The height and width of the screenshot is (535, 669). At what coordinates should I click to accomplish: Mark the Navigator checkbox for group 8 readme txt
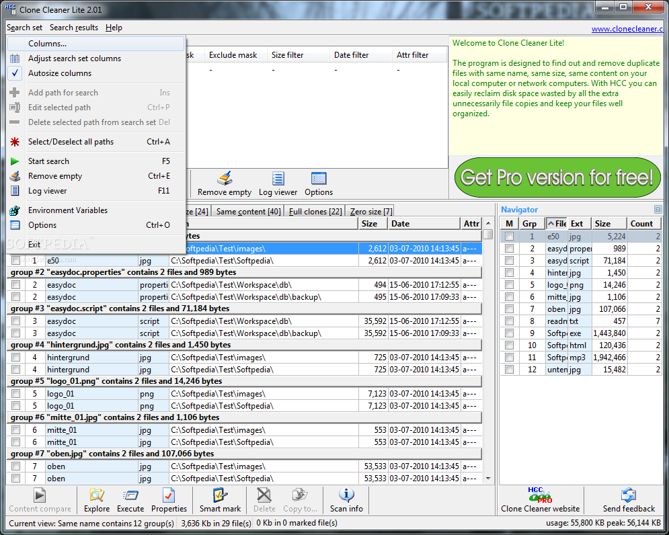(x=509, y=321)
